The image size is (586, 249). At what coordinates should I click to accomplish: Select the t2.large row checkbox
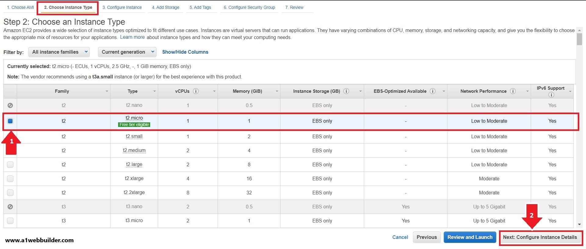[10, 164]
